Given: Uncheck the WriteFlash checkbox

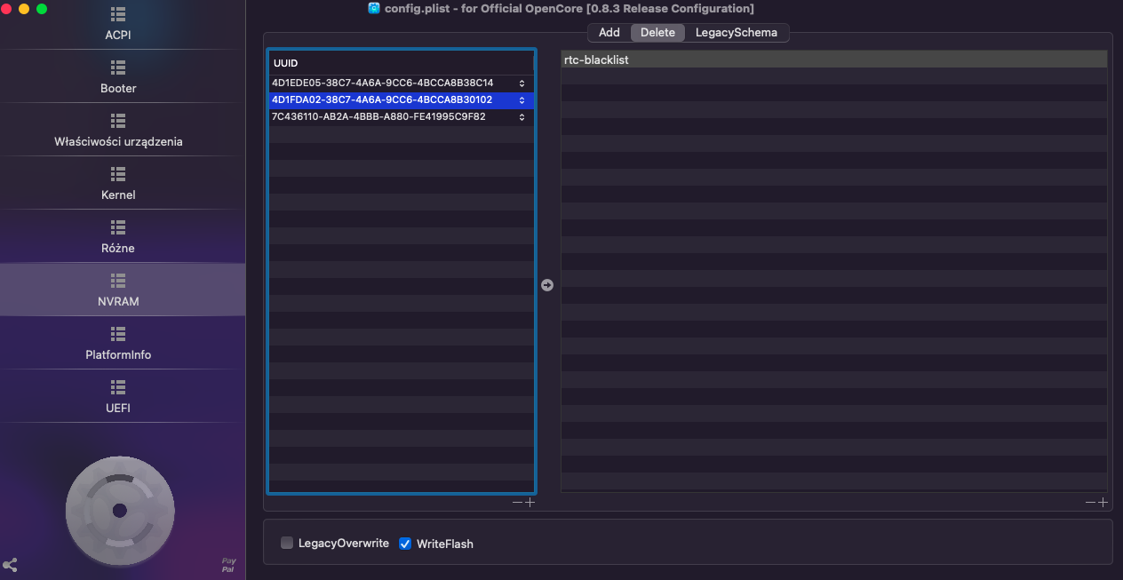Looking at the screenshot, I should (x=405, y=544).
